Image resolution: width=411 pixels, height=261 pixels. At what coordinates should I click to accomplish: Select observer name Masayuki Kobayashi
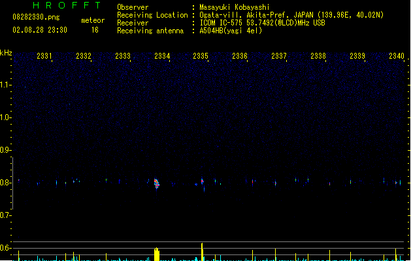coord(235,7)
